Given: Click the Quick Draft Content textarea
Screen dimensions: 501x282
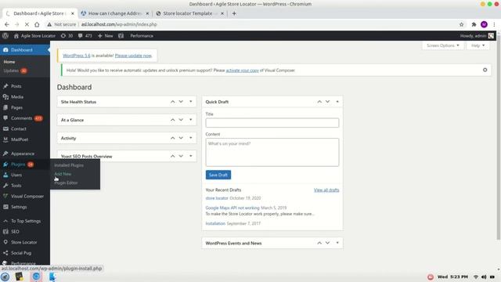Looking at the screenshot, I should (x=272, y=152).
